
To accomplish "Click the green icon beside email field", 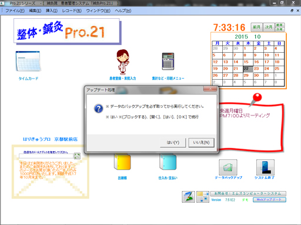I will (x=77, y=156).
